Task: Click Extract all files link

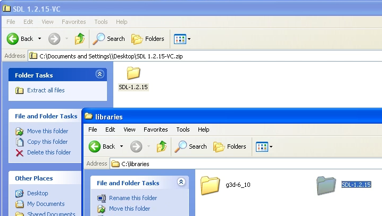Action: 46,90
